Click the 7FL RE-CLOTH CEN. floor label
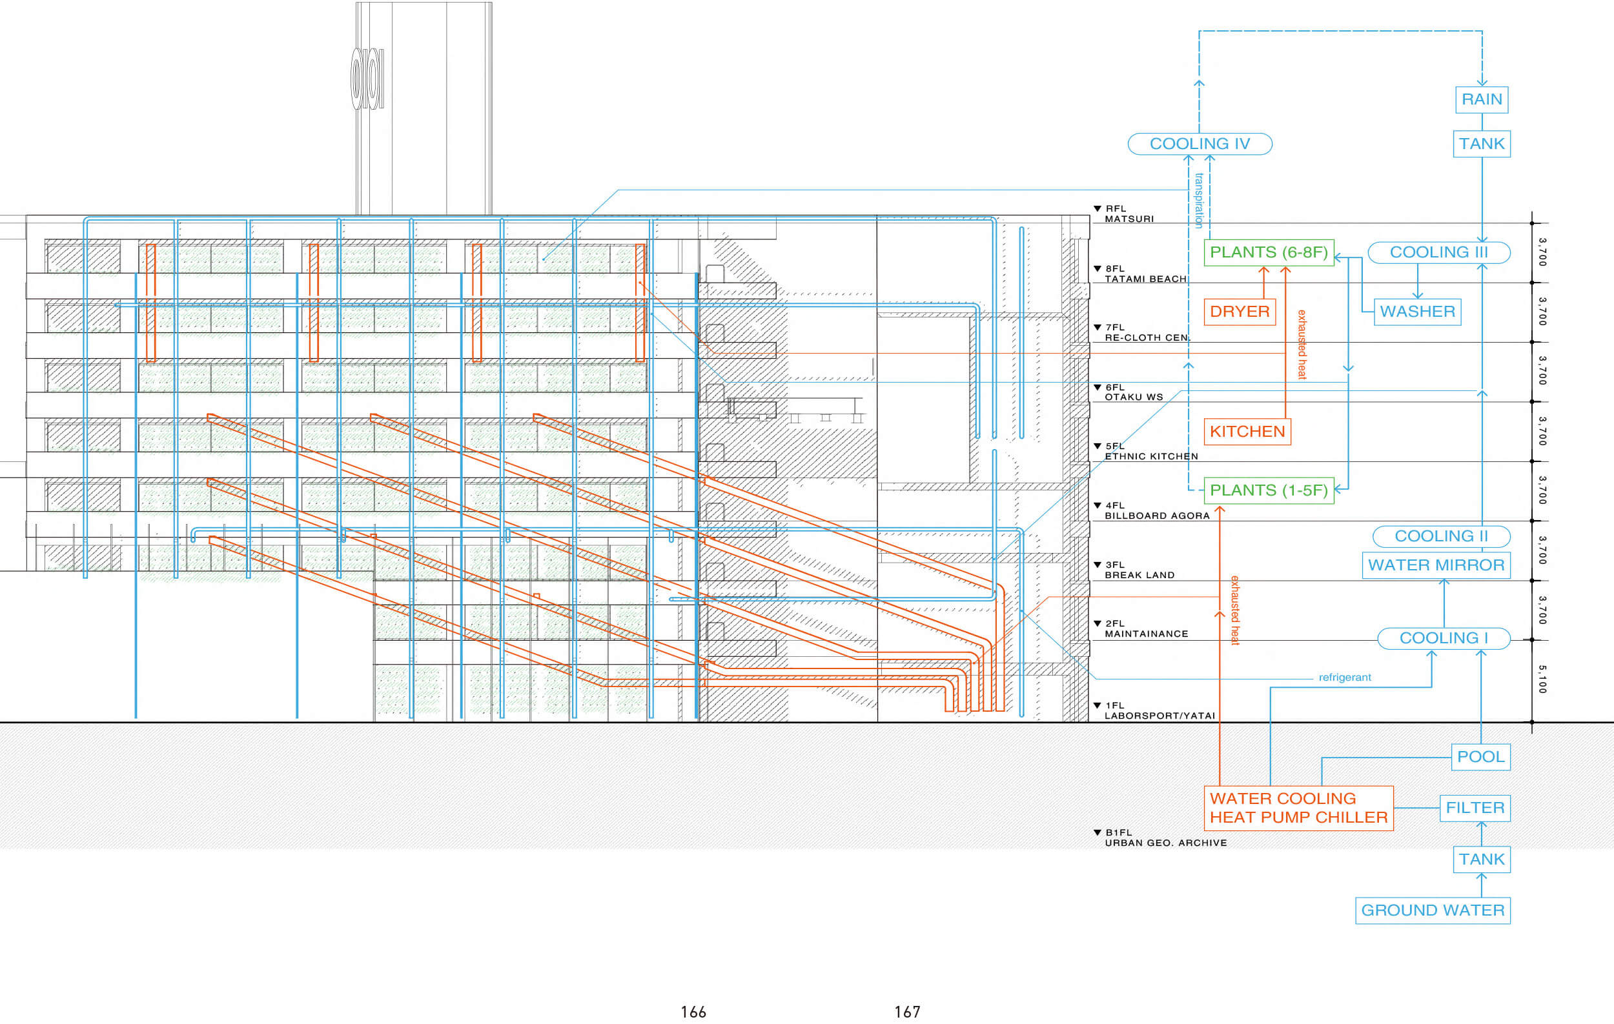Screen dimensions: 1614x1024 tap(1142, 333)
